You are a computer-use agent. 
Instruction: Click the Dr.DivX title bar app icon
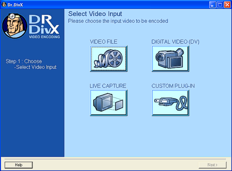click(4, 5)
